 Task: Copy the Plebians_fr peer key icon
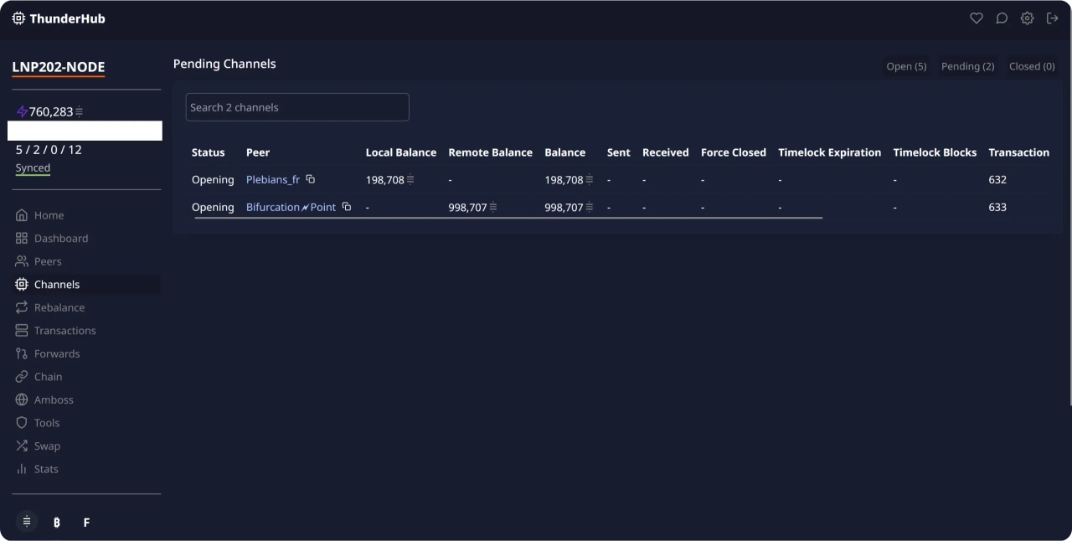311,179
